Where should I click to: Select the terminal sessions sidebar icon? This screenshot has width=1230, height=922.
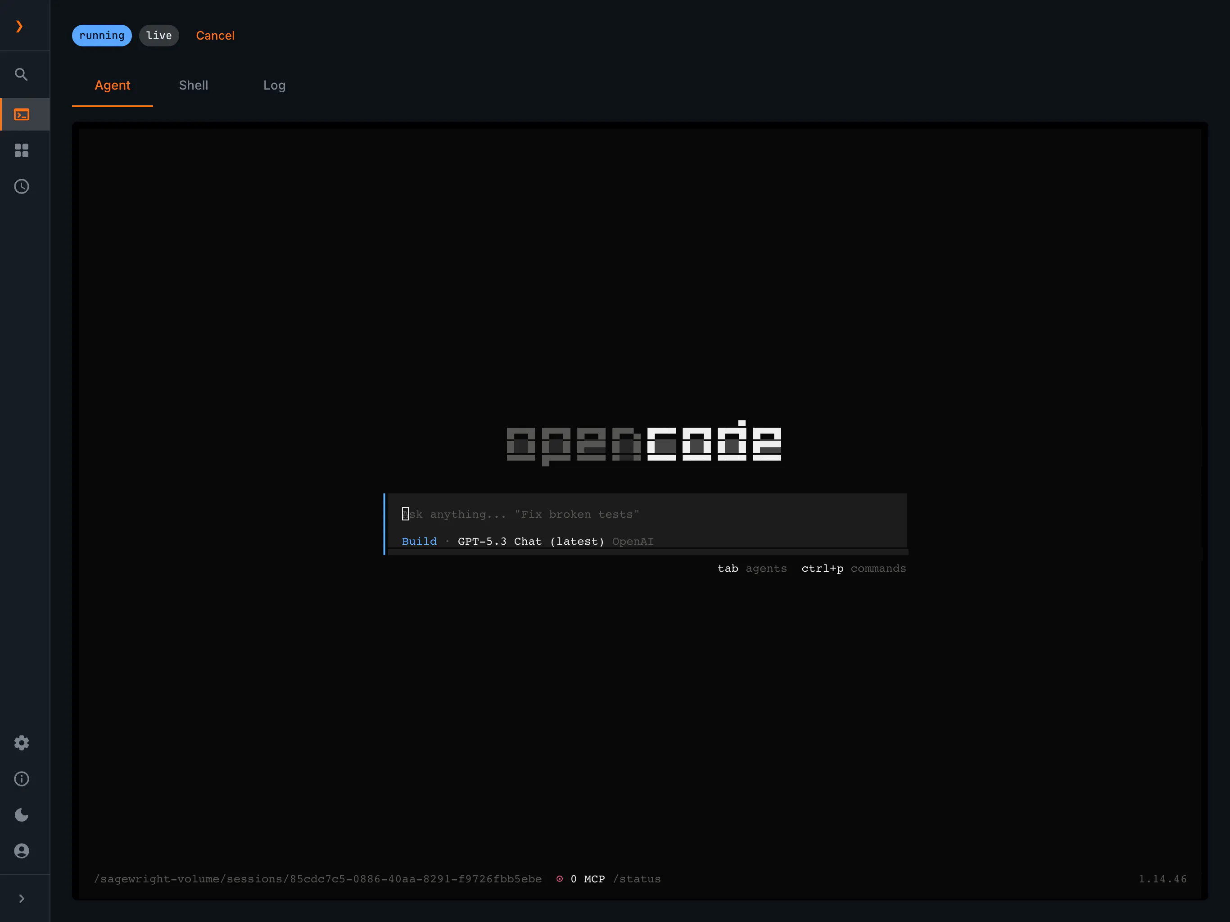click(22, 114)
